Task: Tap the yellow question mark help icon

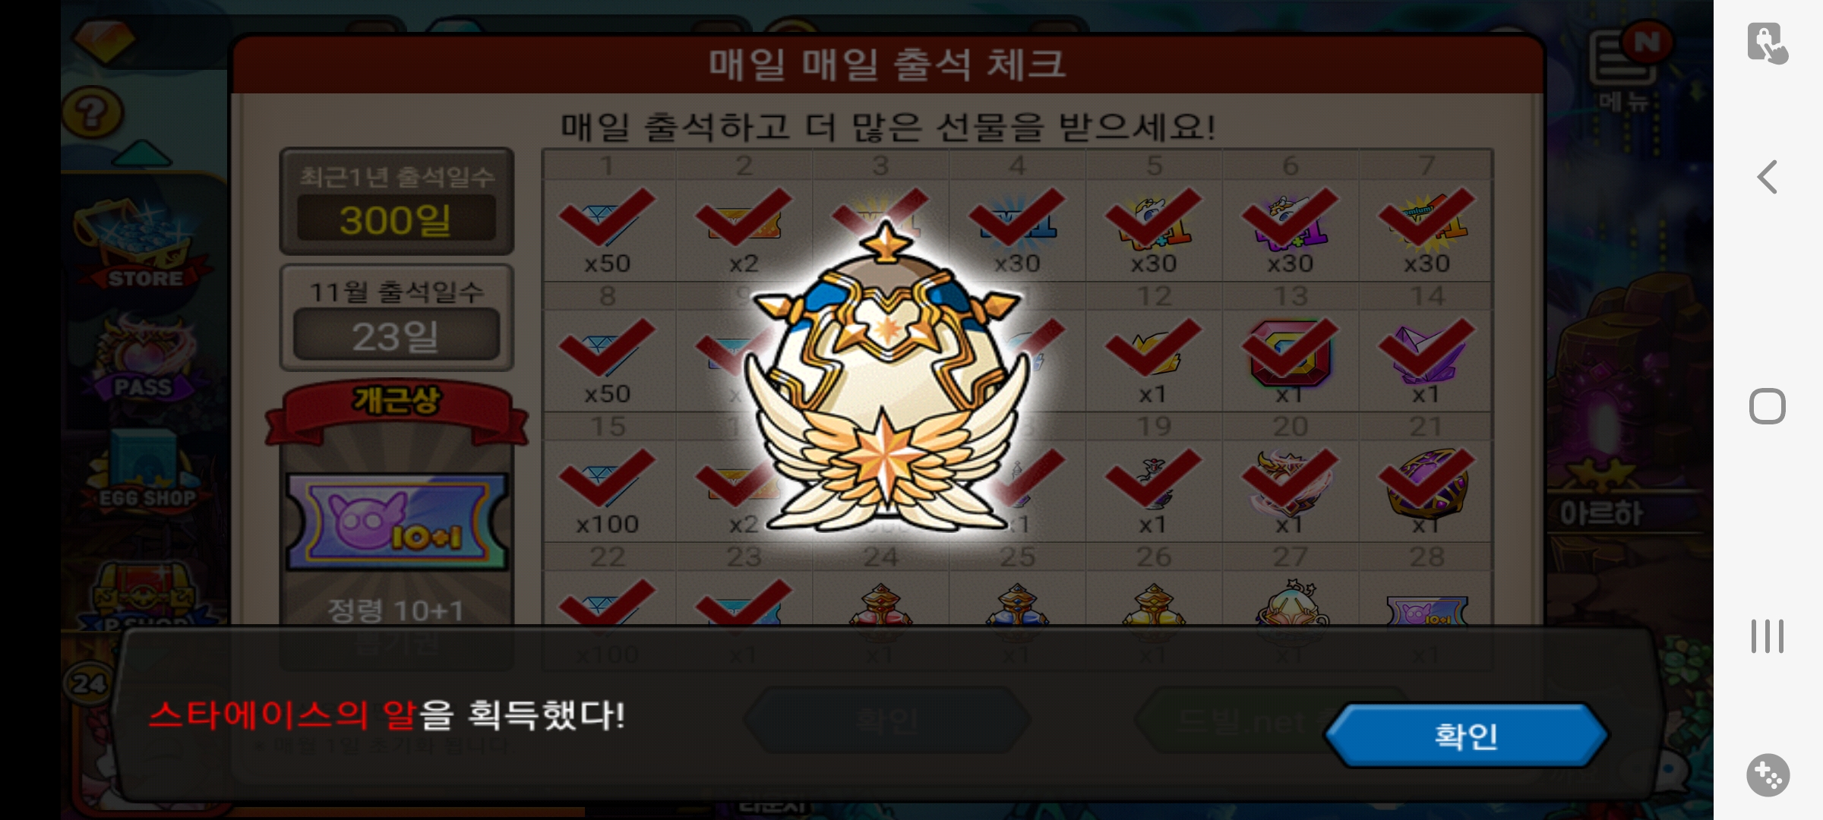Action: 93,112
